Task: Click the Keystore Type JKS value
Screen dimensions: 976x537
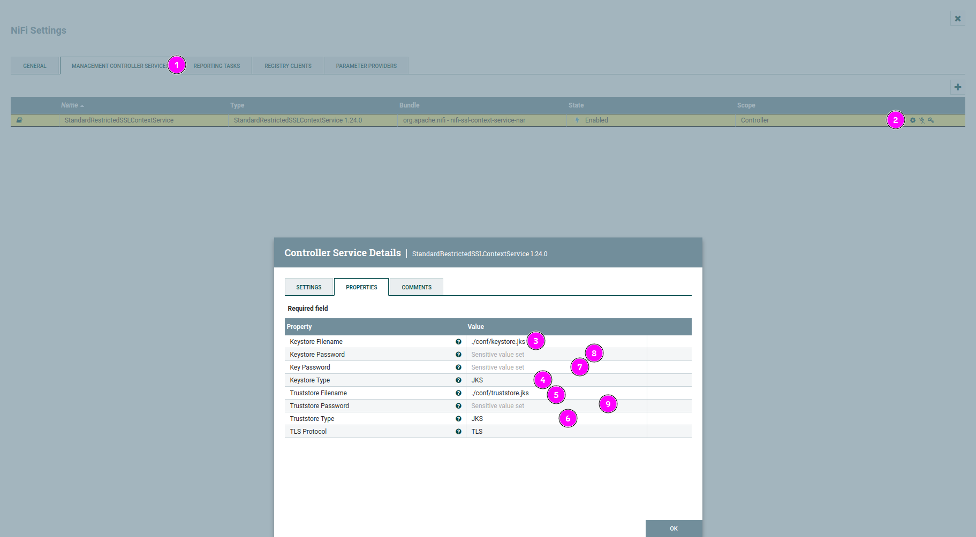Action: point(556,380)
